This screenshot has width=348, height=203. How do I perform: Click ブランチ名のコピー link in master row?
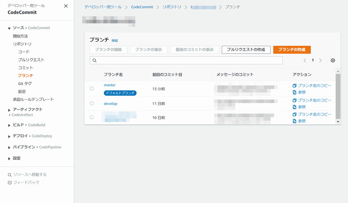(314, 85)
